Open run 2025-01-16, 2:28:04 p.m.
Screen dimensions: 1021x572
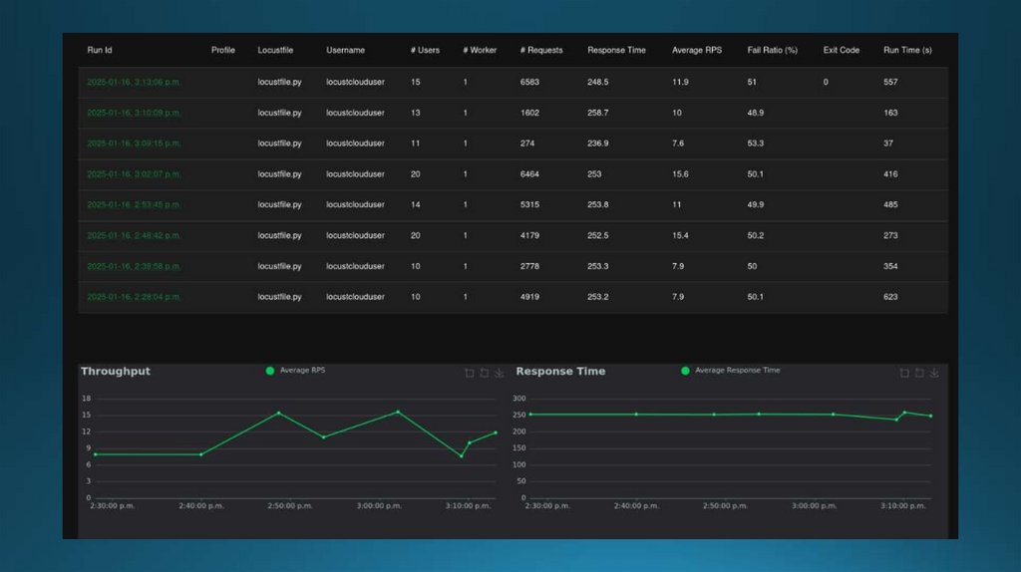click(x=134, y=297)
